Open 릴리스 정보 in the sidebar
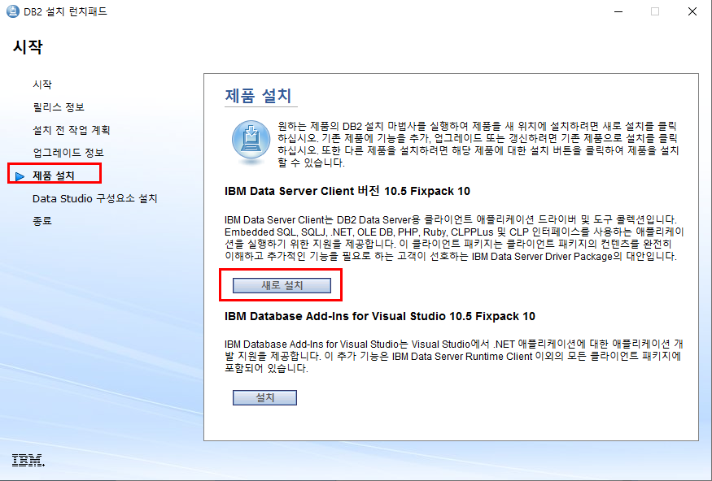This screenshot has height=481, width=712. pyautogui.click(x=59, y=107)
